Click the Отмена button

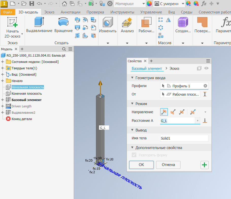click(168, 165)
